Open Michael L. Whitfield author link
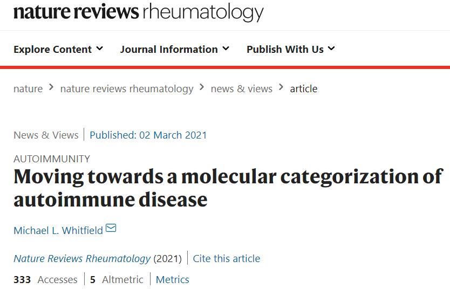The height and width of the screenshot is (289, 450). click(x=58, y=231)
